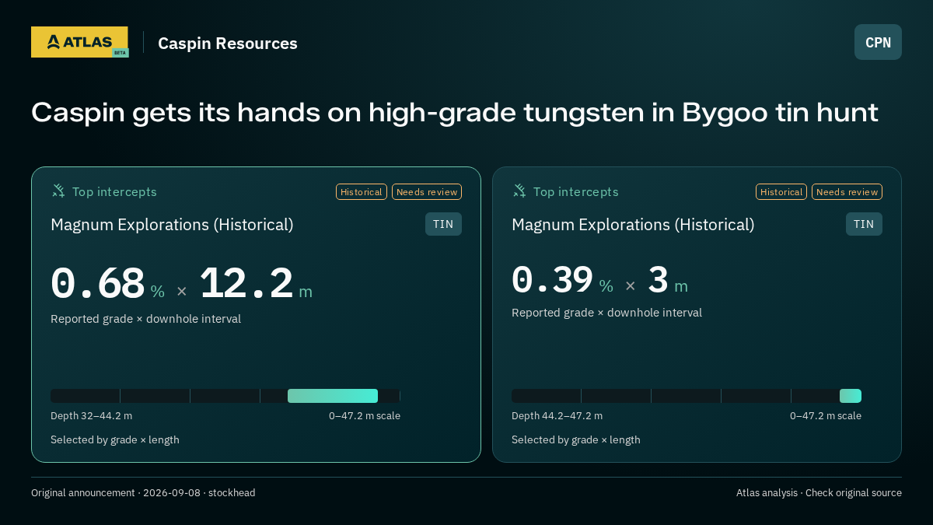Click the 'Depth 44.2–47.2 m' label

[557, 416]
